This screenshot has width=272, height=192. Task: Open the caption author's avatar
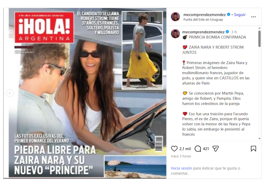pyautogui.click(x=176, y=34)
